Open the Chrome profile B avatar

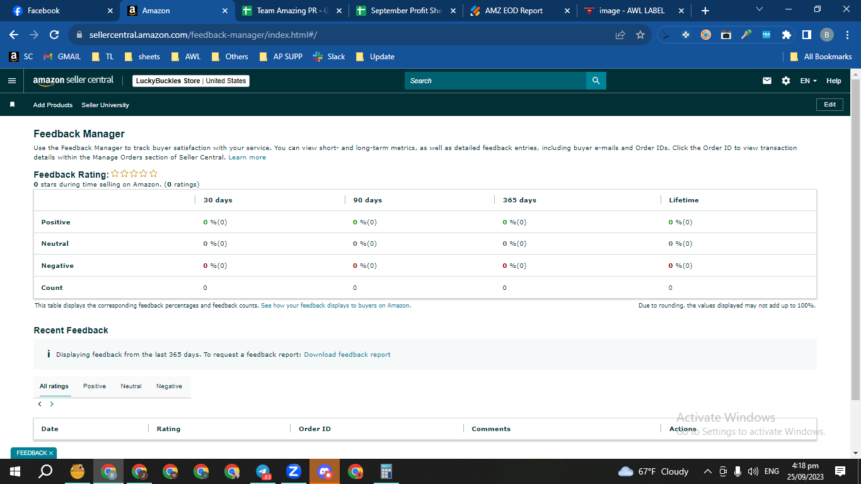click(827, 35)
